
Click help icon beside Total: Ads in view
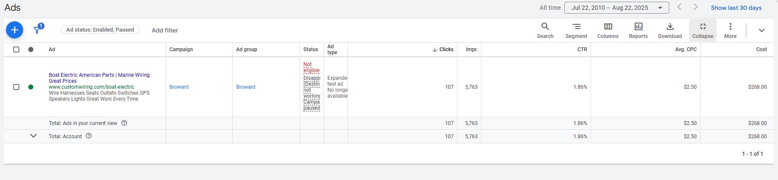[x=124, y=123]
